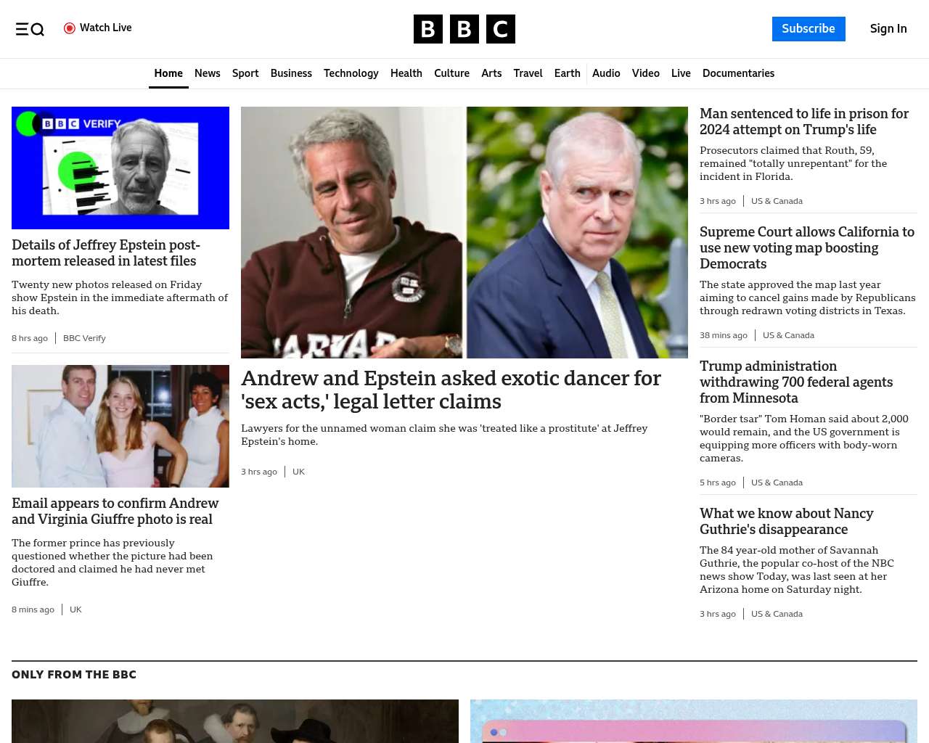Image resolution: width=929 pixels, height=743 pixels.
Task: Go to the Sport section
Action: click(x=245, y=73)
